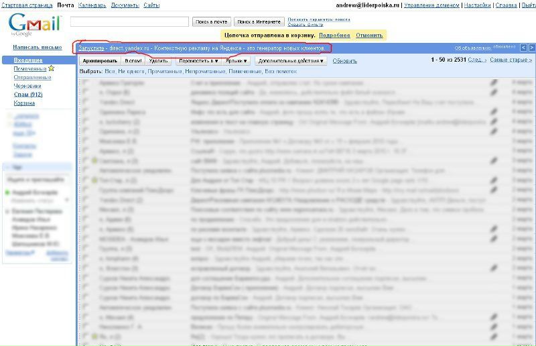Open the Черновики folder
Image resolution: width=536 pixels, height=346 pixels.
click(x=27, y=86)
